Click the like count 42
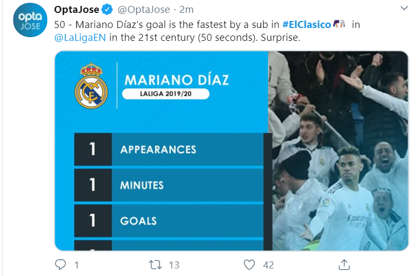This screenshot has width=419, height=276. [x=268, y=265]
